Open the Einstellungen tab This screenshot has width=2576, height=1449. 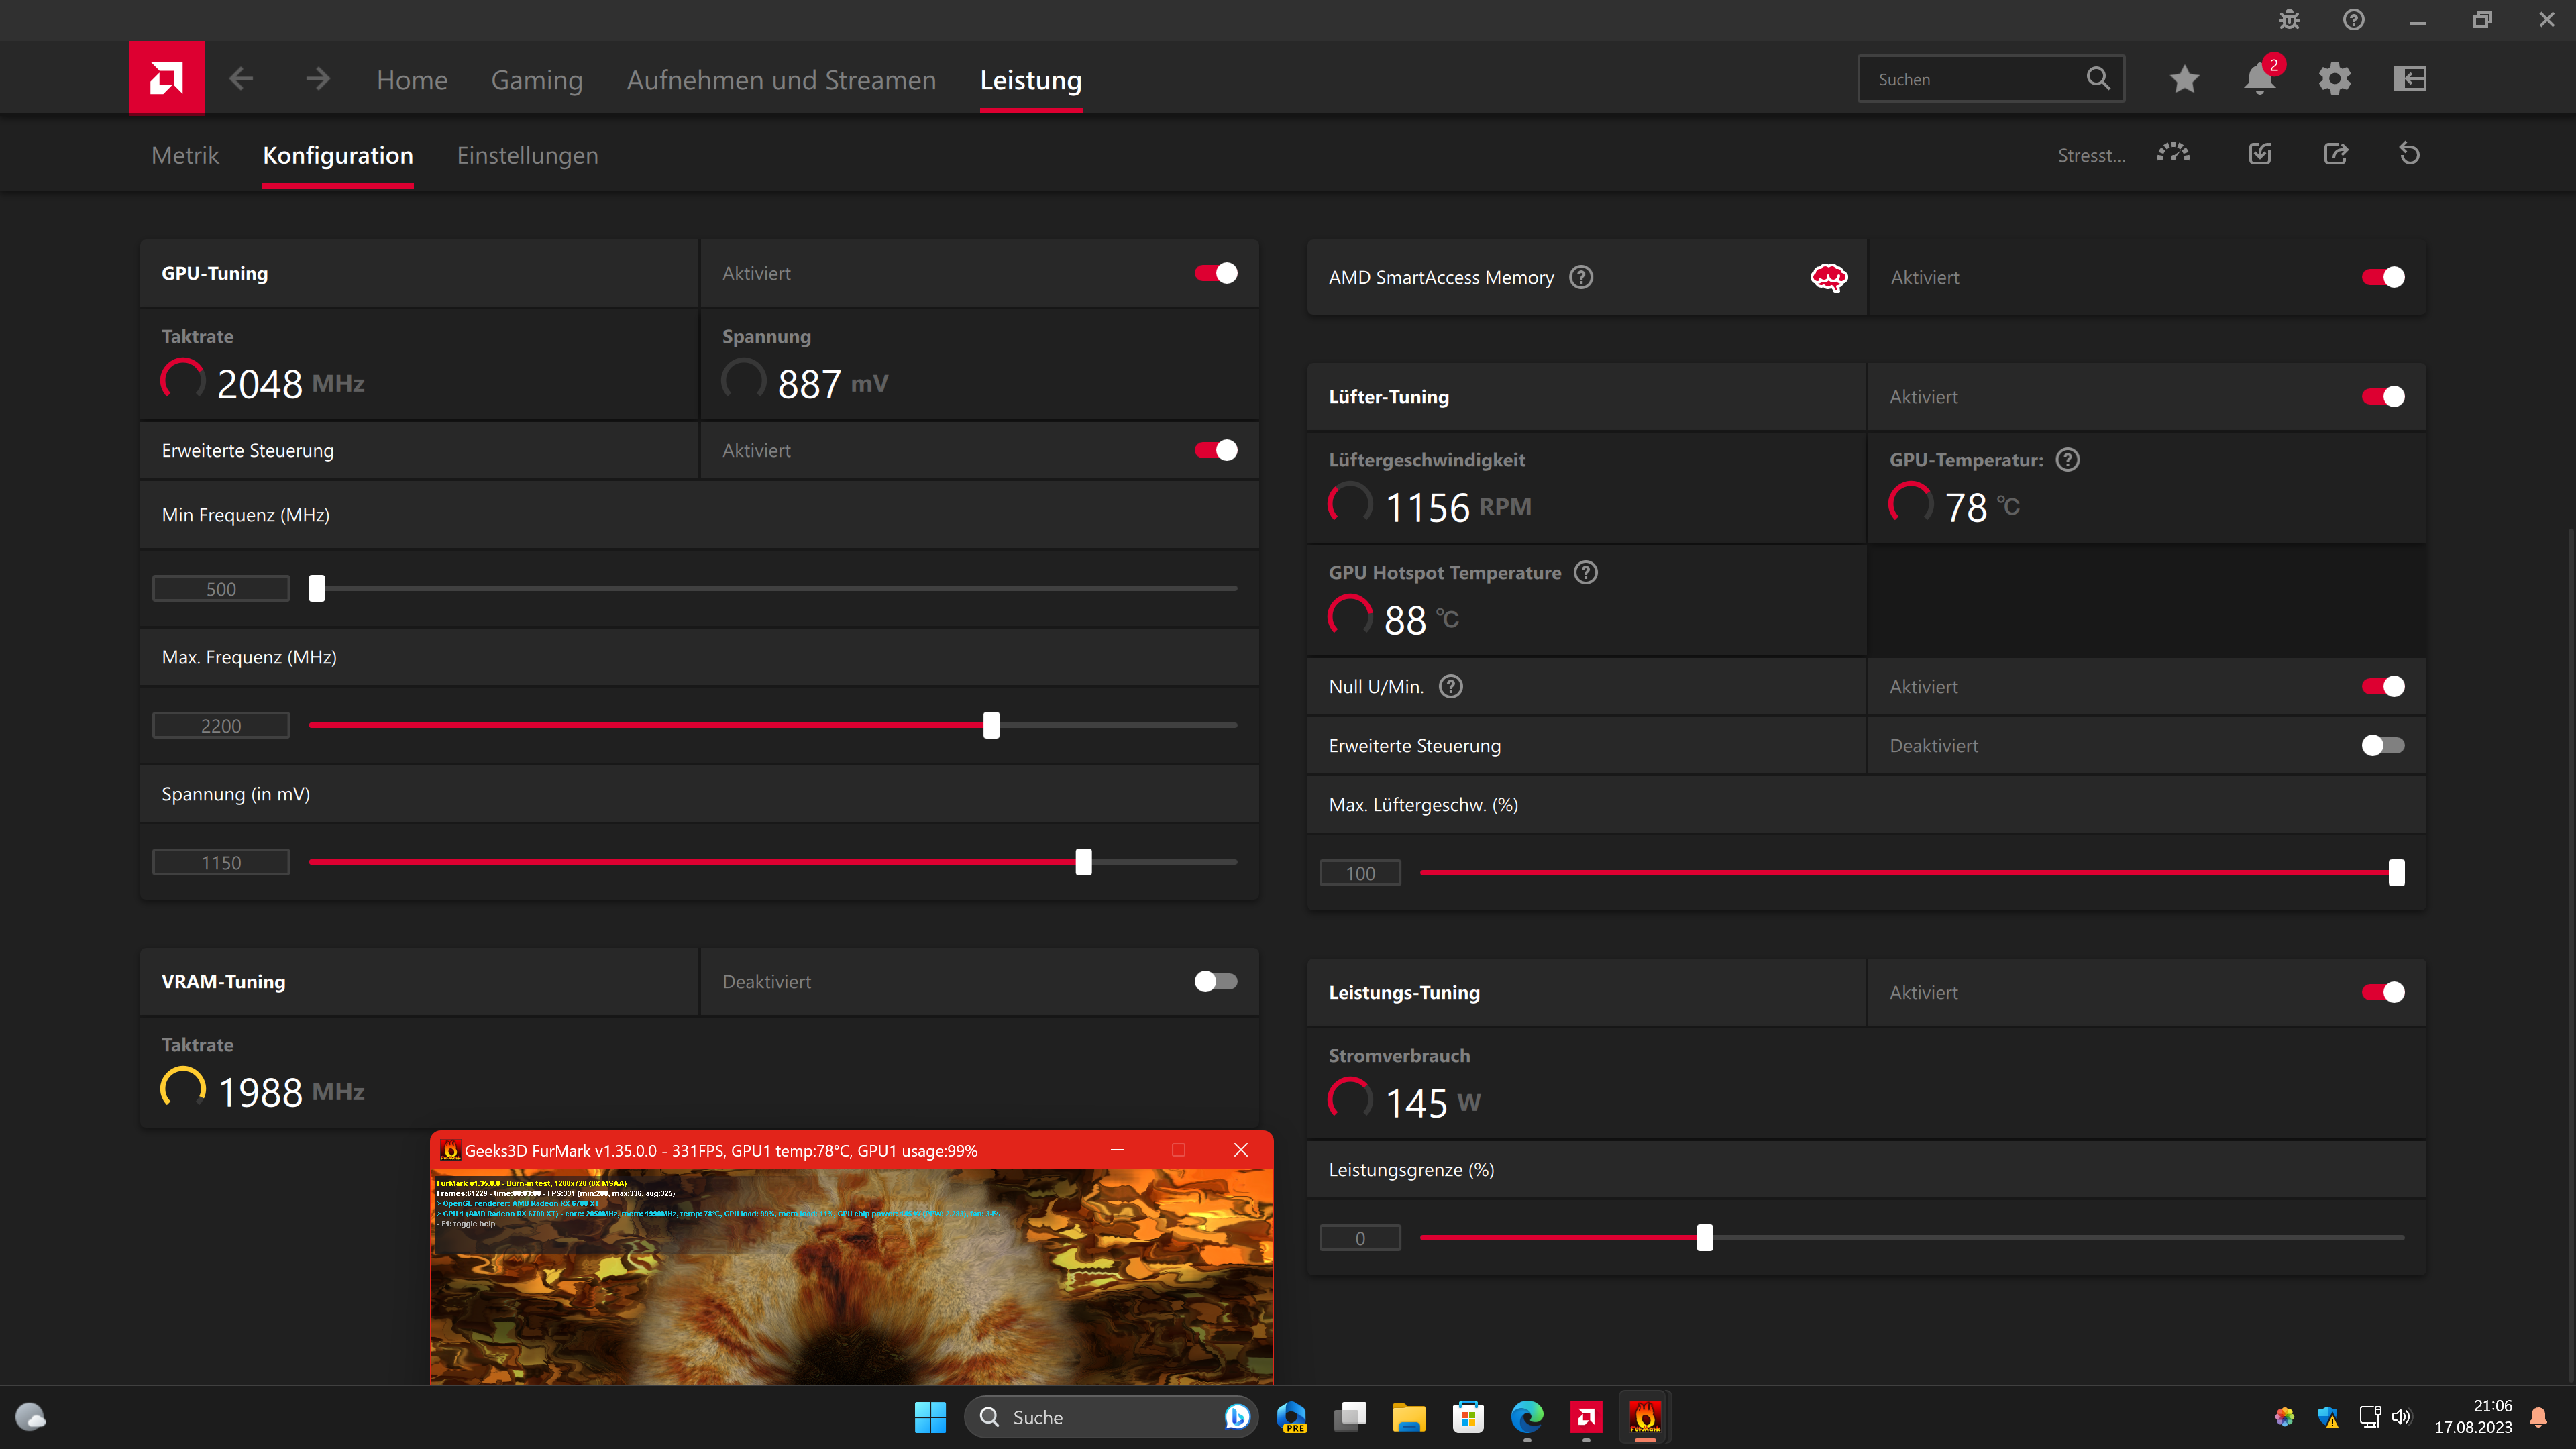(x=527, y=155)
